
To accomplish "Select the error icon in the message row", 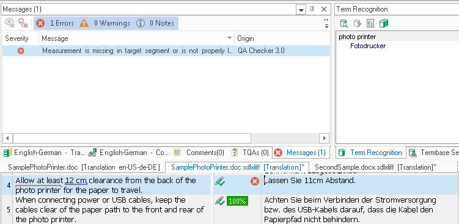I will pyautogui.click(x=21, y=51).
